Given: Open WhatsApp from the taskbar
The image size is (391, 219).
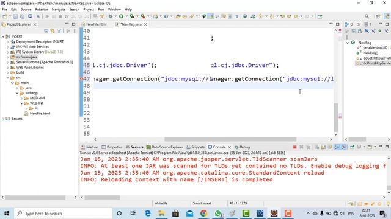Looking at the screenshot, I should [x=218, y=214].
